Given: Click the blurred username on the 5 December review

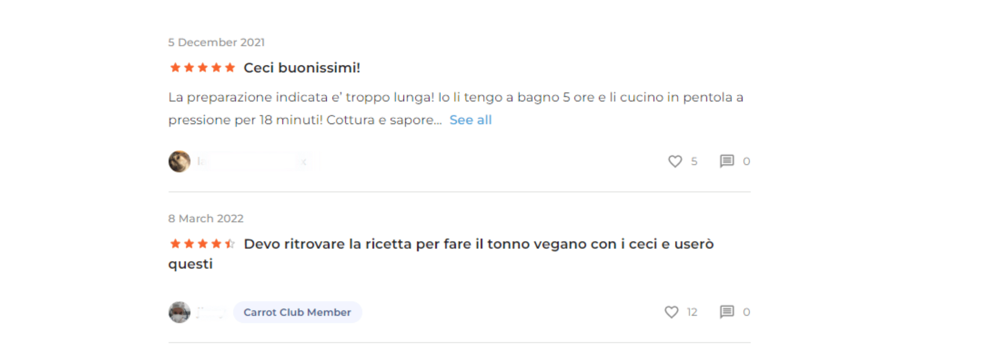Looking at the screenshot, I should tap(253, 161).
